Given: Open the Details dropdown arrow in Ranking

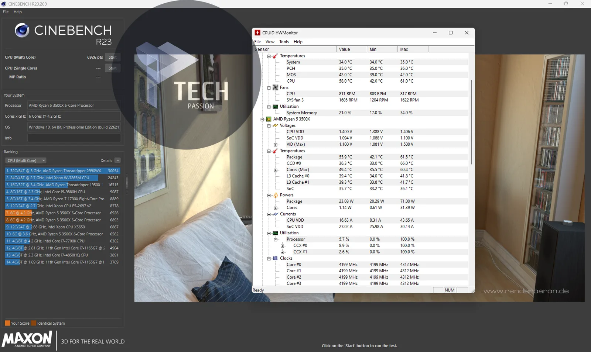Looking at the screenshot, I should 117,161.
